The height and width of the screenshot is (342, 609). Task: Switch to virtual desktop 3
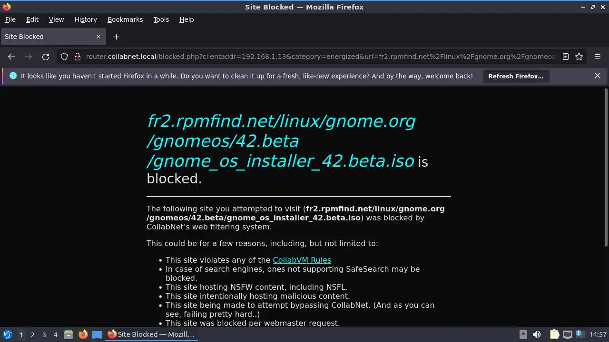click(x=44, y=335)
